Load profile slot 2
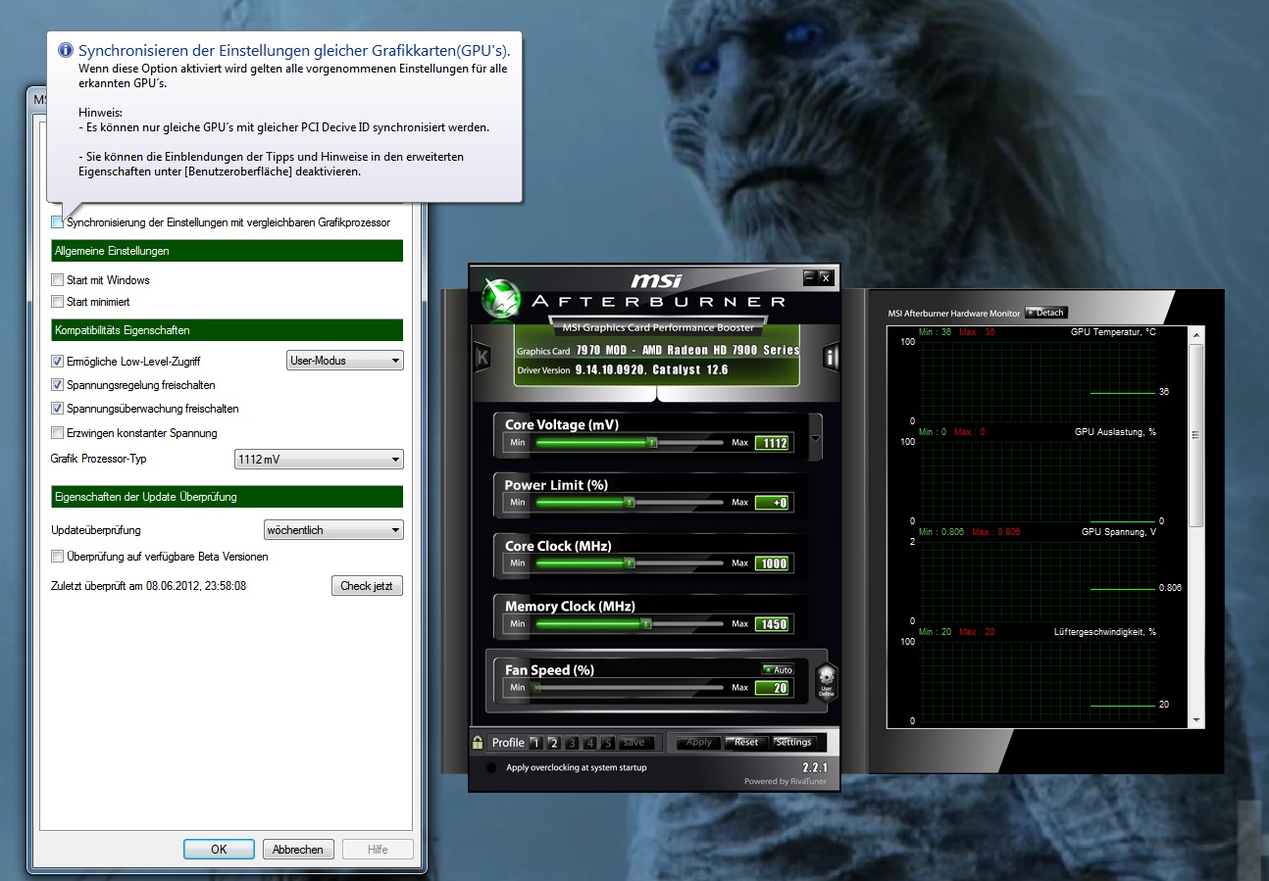The image size is (1269, 881). point(553,743)
